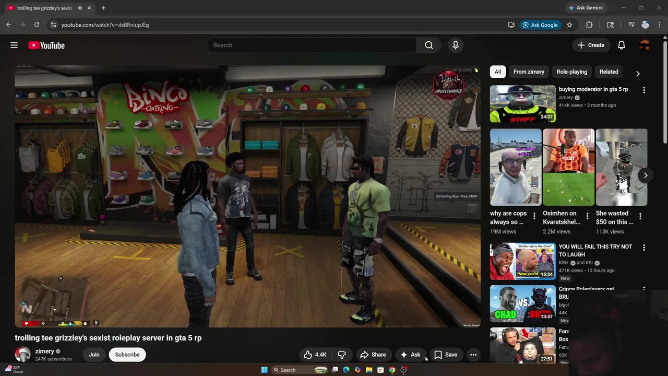Viewport: 668px width, 376px height.
Task: Reload the current page
Action: 37,25
